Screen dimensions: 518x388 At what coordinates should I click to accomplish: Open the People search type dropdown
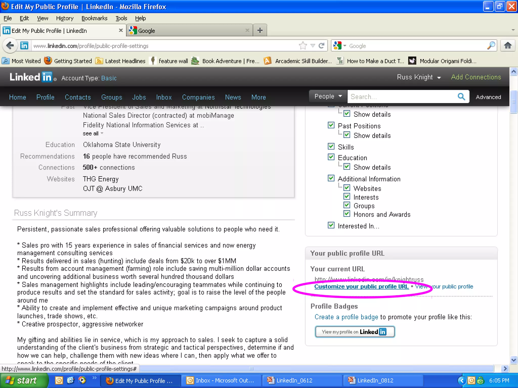328,96
